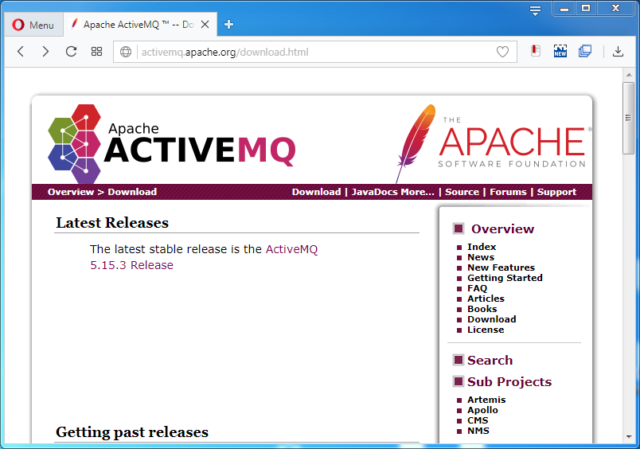Go forward to next page

(45, 52)
